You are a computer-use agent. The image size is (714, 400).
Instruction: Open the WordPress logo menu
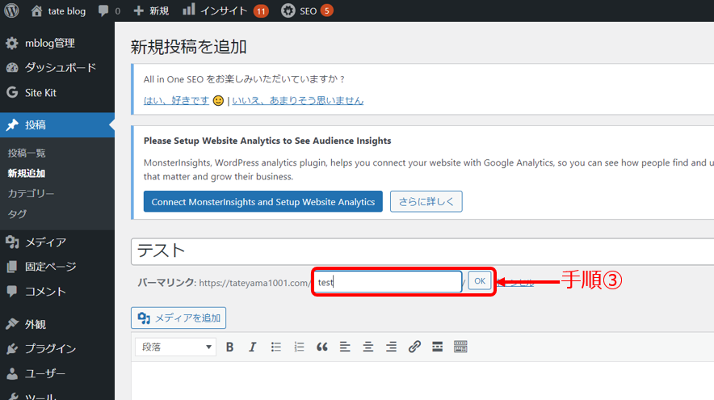pyautogui.click(x=11, y=11)
